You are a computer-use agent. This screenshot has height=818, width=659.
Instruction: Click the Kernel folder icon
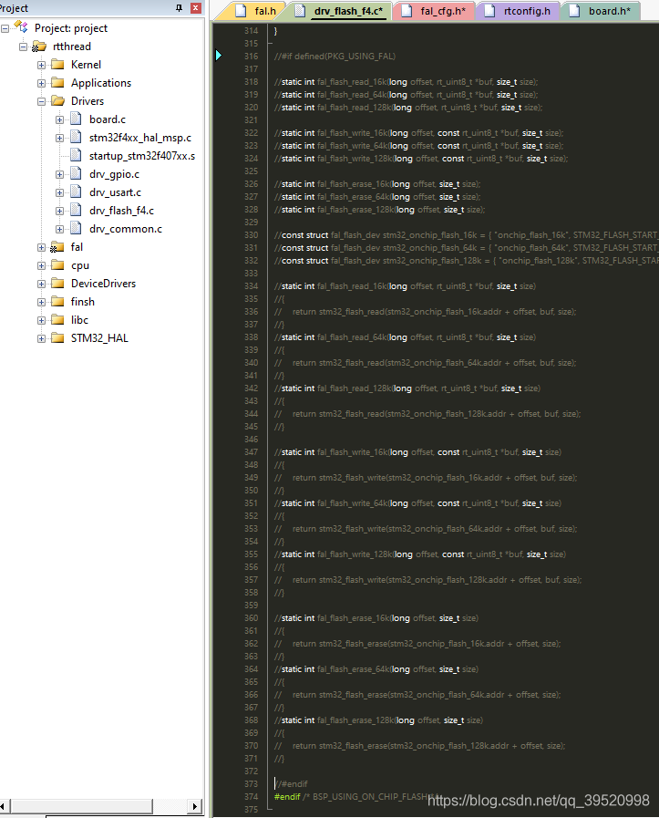click(57, 65)
